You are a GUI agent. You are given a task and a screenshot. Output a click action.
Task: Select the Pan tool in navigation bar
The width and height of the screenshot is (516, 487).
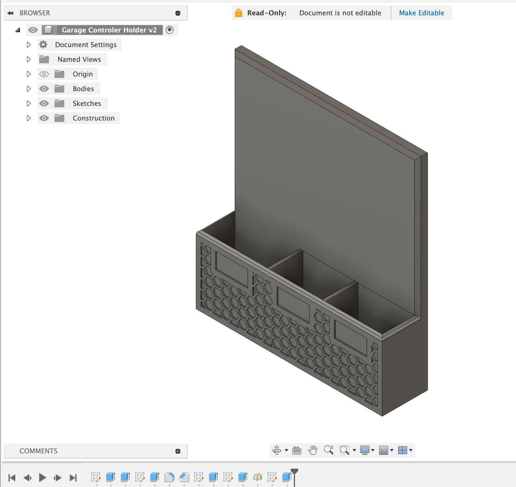(x=313, y=450)
